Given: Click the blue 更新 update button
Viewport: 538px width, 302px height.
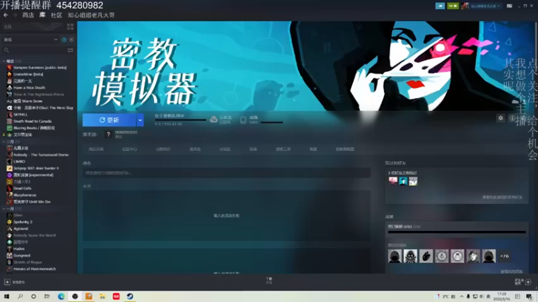Looking at the screenshot, I should (x=110, y=120).
